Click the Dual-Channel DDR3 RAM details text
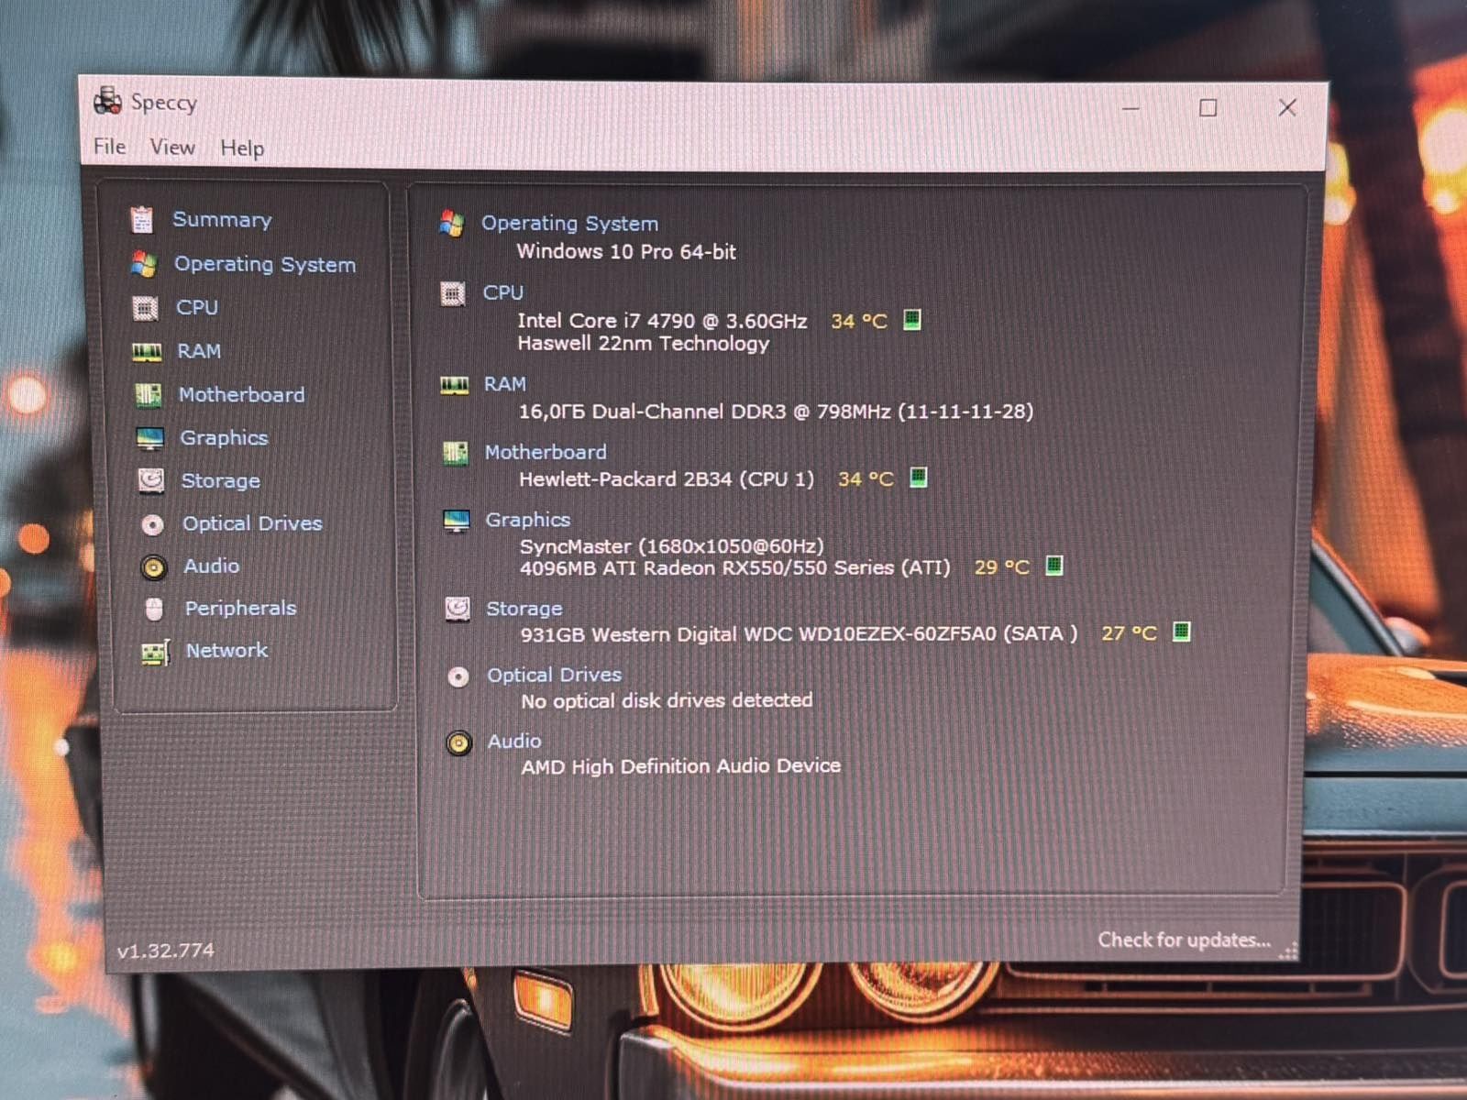Screen dimensions: 1467x1100 coord(776,412)
